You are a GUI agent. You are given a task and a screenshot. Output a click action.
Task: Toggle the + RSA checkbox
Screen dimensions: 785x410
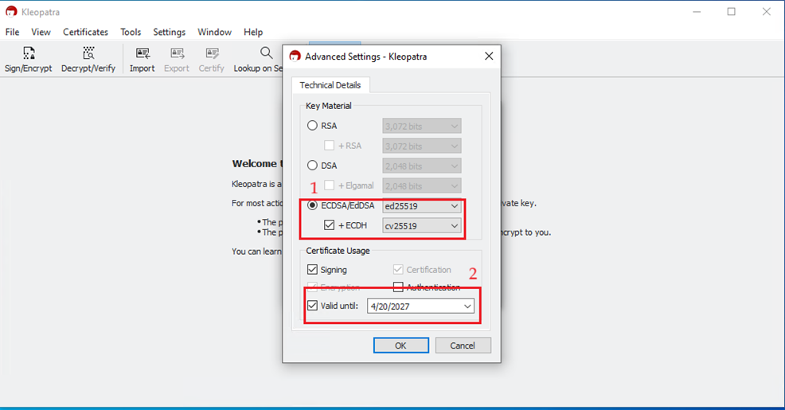pos(329,146)
